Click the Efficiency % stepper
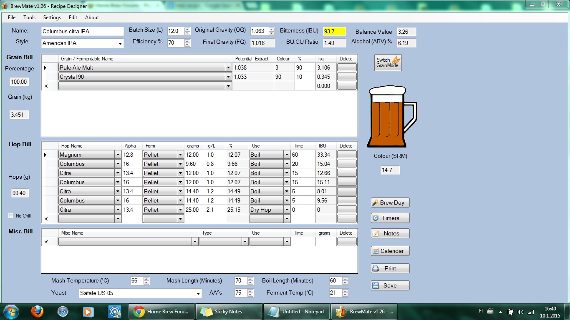This screenshot has height=320, width=570. [187, 43]
